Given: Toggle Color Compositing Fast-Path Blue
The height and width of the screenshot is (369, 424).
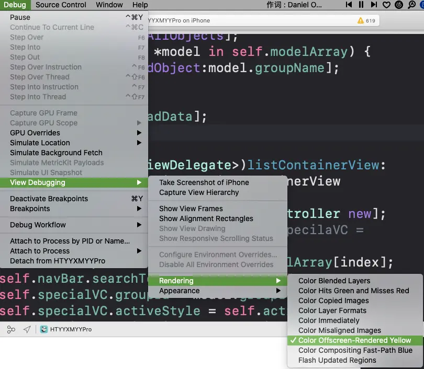Looking at the screenshot, I should click(x=355, y=350).
